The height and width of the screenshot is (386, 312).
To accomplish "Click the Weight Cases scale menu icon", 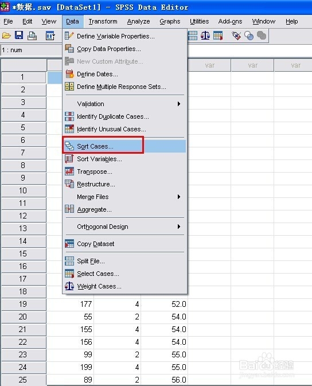I will point(69,286).
